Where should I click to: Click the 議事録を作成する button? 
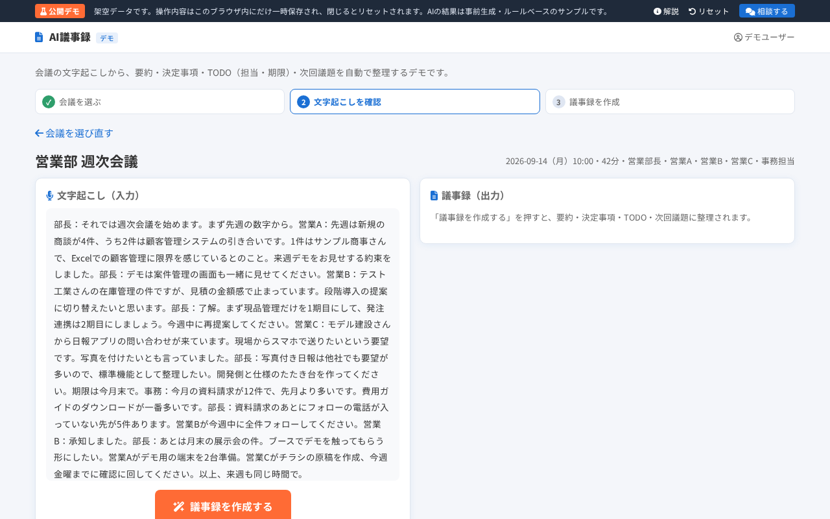[223, 506]
